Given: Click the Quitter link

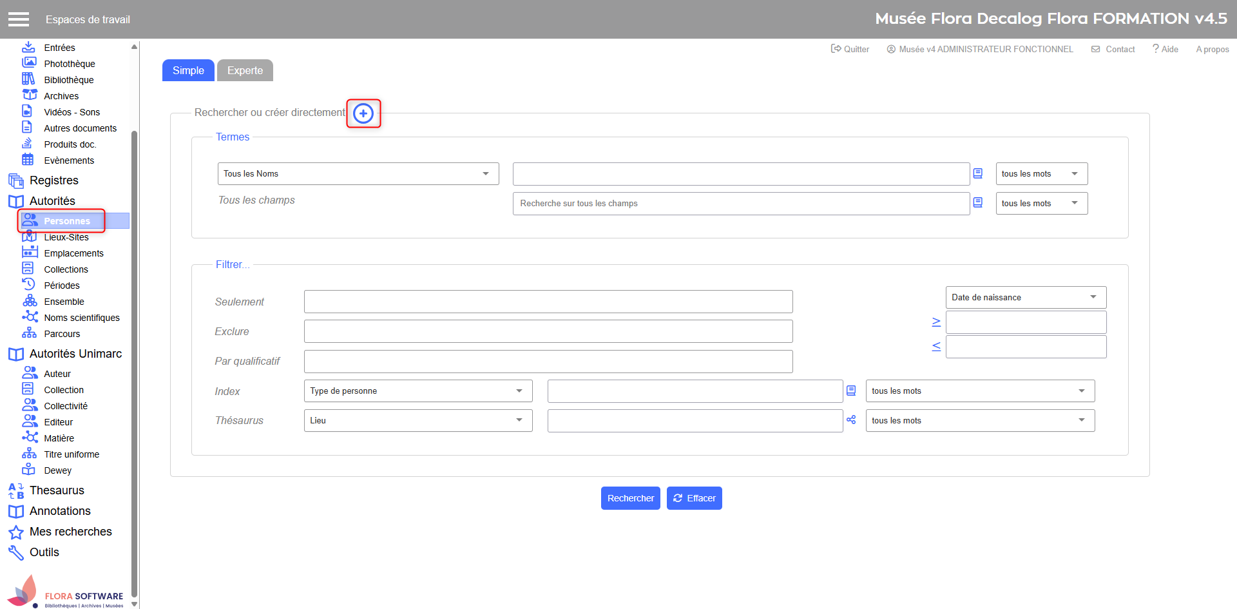Looking at the screenshot, I should tap(850, 49).
